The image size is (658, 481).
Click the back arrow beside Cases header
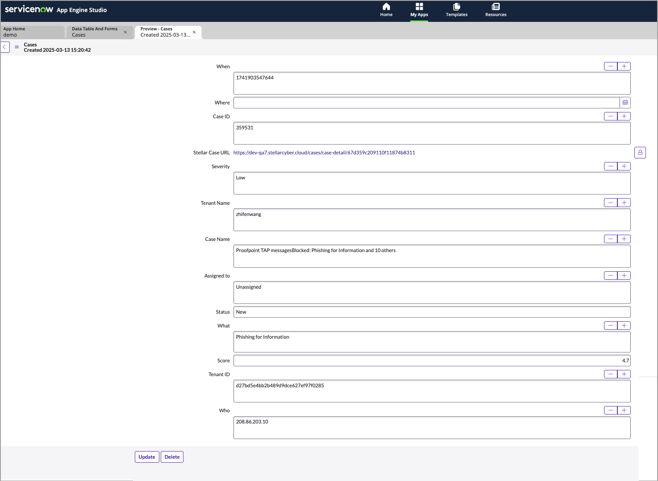(5, 47)
